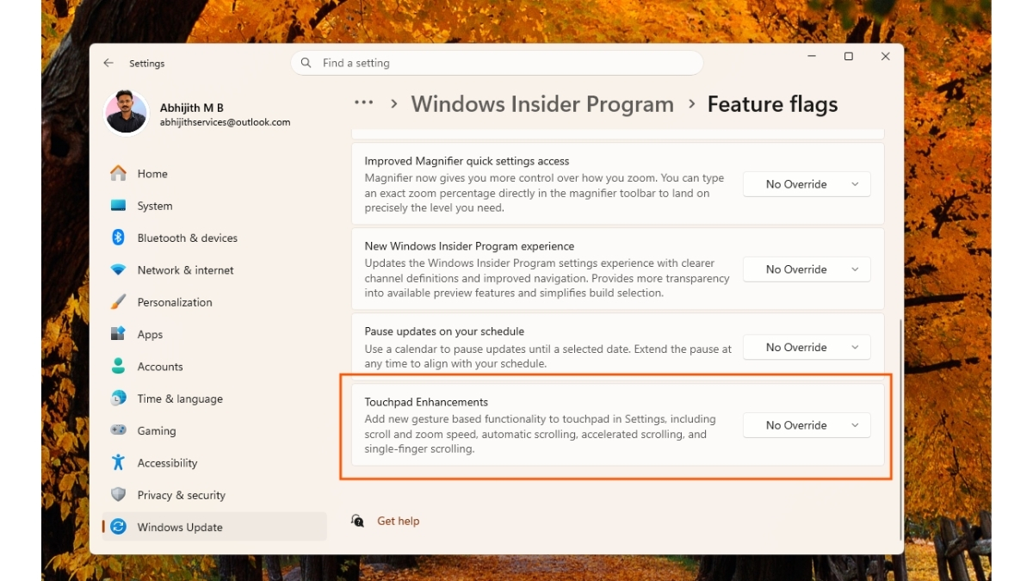
Task: Minimize the Settings window
Action: 812,56
